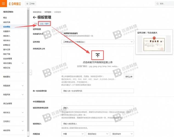Screen dimensions: 174x137
Task: Expand the 域名抢注 sidebar chevron
Action: coord(23,113)
